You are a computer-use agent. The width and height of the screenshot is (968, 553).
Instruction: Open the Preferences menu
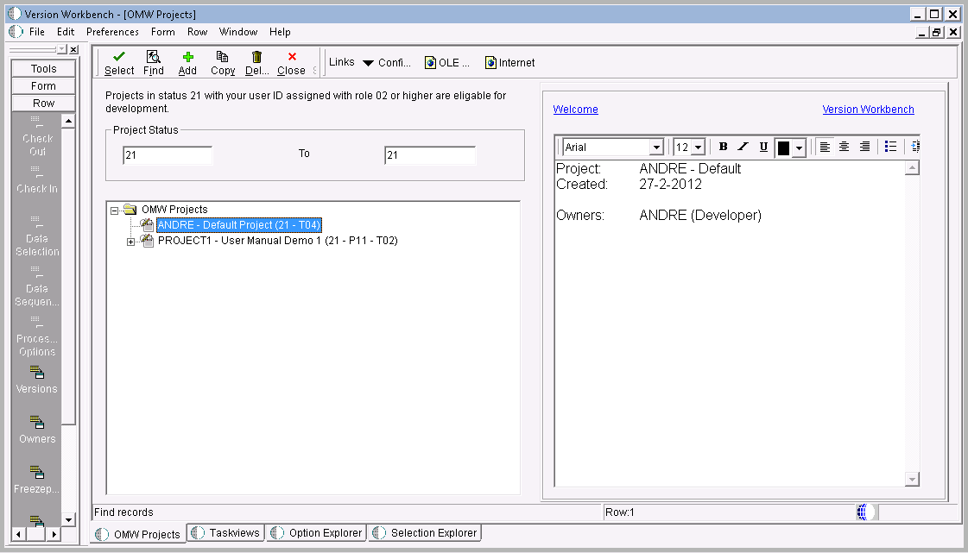tap(112, 32)
